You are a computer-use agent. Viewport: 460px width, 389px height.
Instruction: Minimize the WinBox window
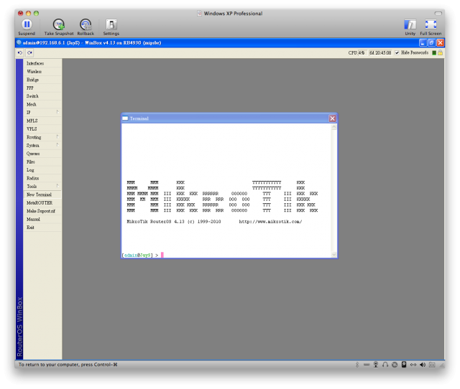[423, 43]
